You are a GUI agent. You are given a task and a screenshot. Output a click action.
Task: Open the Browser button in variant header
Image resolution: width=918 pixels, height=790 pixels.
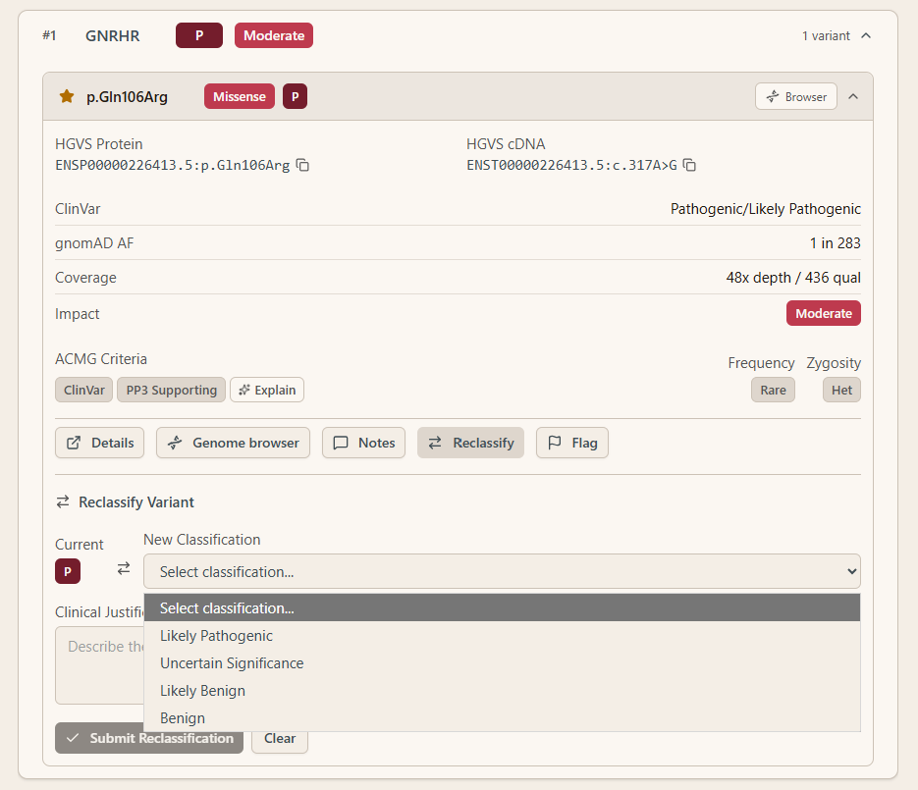795,96
